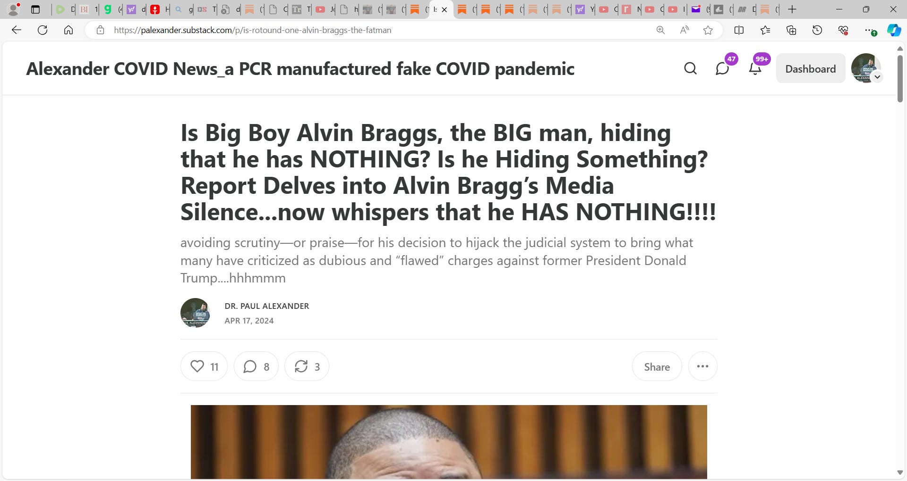Open the Dashboard button
This screenshot has height=481, width=907.
[811, 69]
